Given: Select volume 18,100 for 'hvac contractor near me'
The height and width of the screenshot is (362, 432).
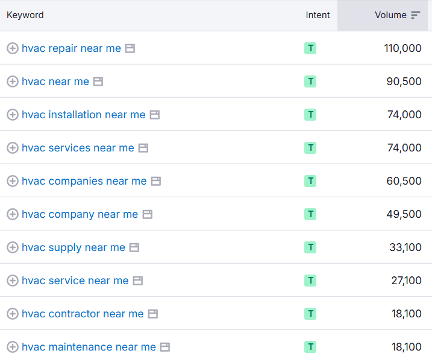Looking at the screenshot, I should point(406,314).
